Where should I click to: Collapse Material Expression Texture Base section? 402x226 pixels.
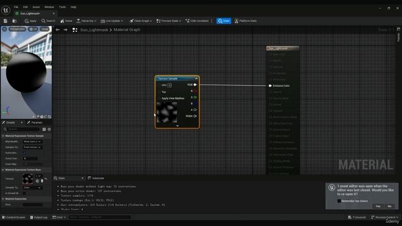(3, 169)
